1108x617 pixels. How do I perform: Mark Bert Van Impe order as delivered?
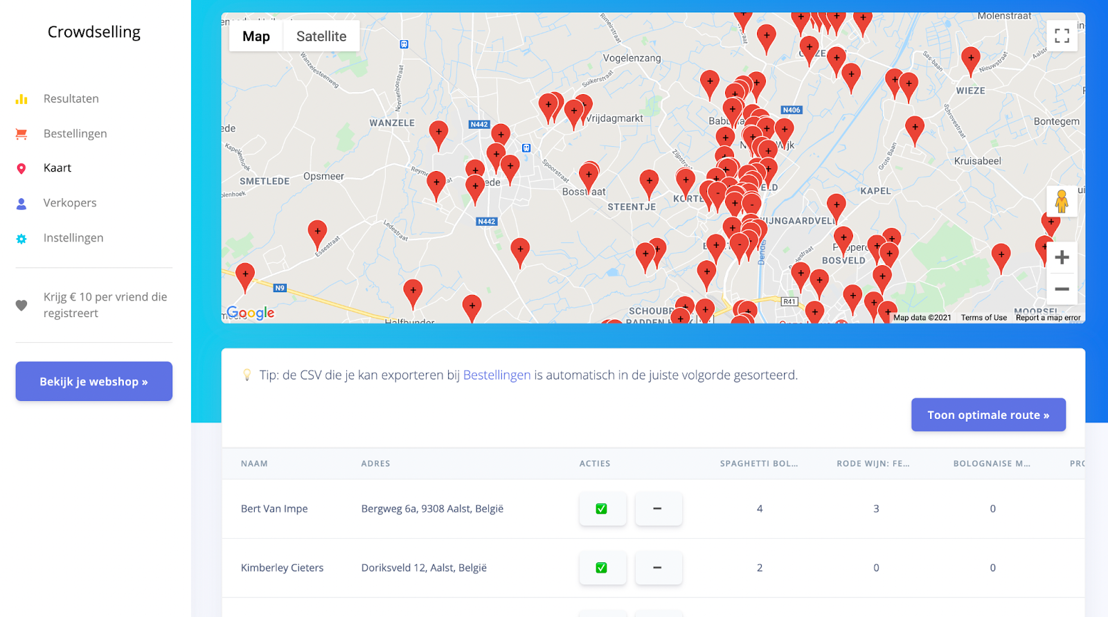(x=602, y=509)
